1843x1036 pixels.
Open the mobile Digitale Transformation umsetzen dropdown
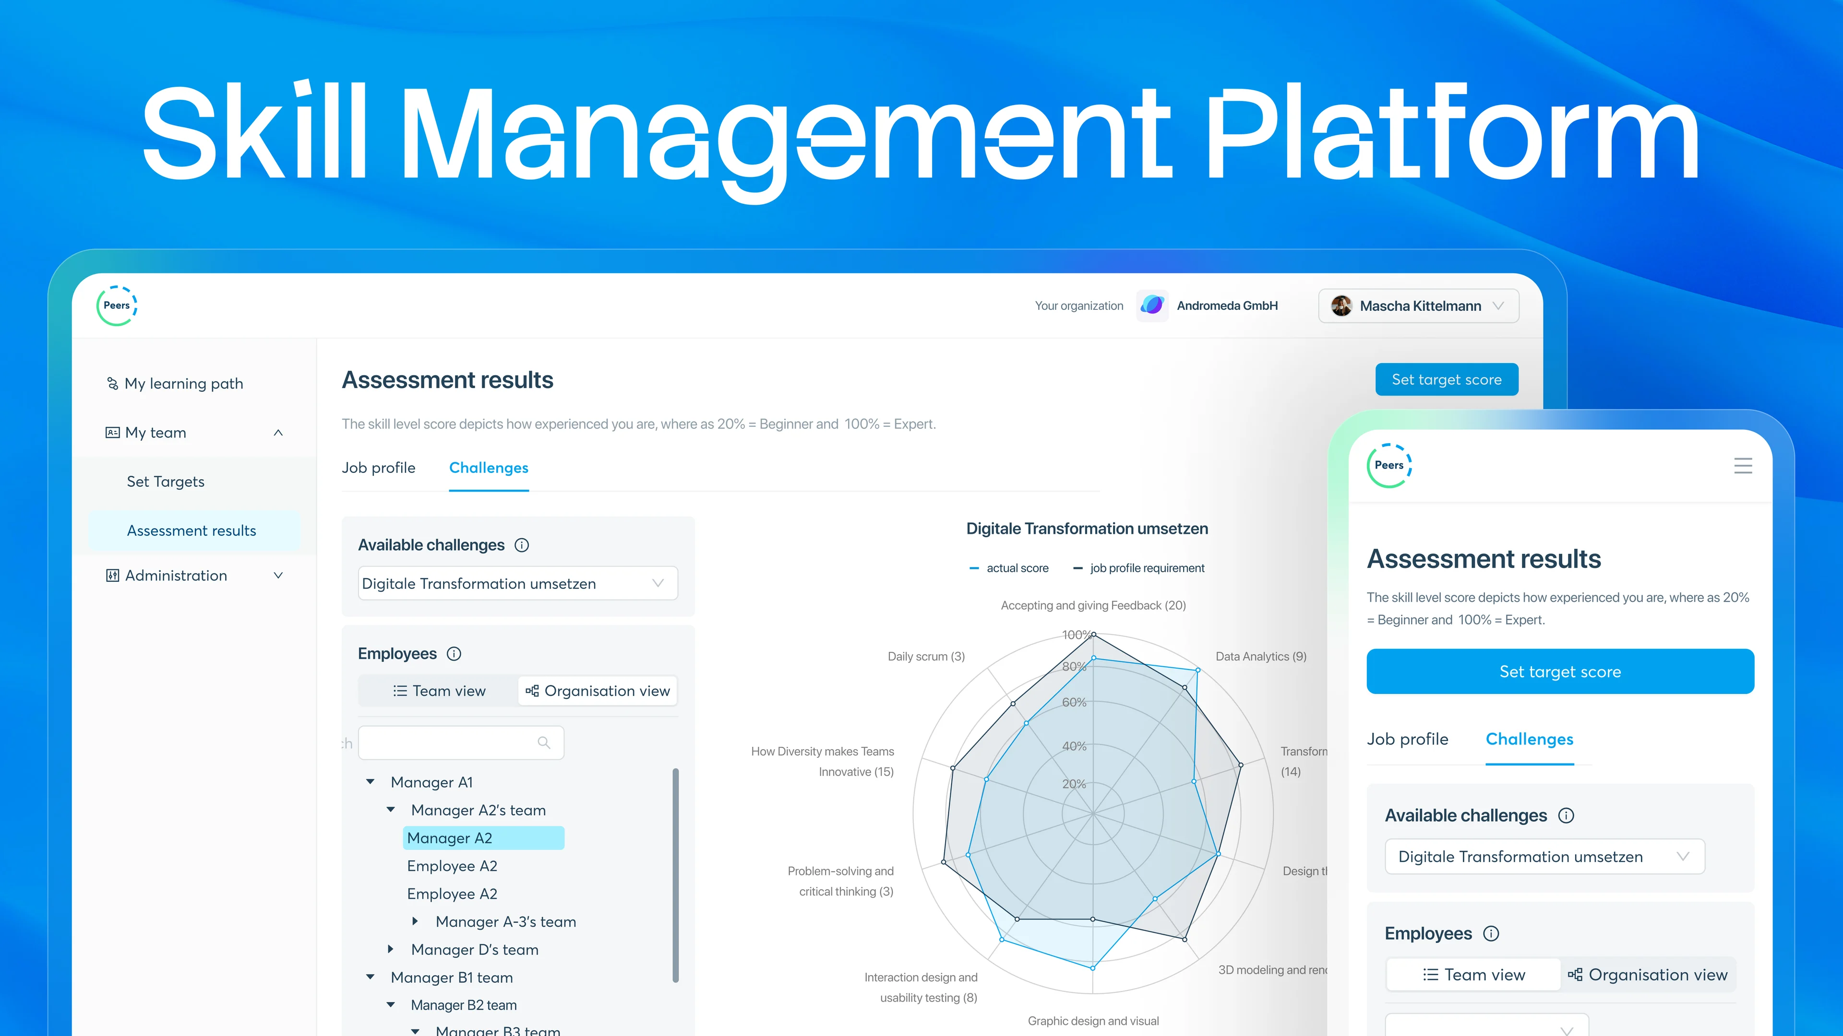(1544, 857)
